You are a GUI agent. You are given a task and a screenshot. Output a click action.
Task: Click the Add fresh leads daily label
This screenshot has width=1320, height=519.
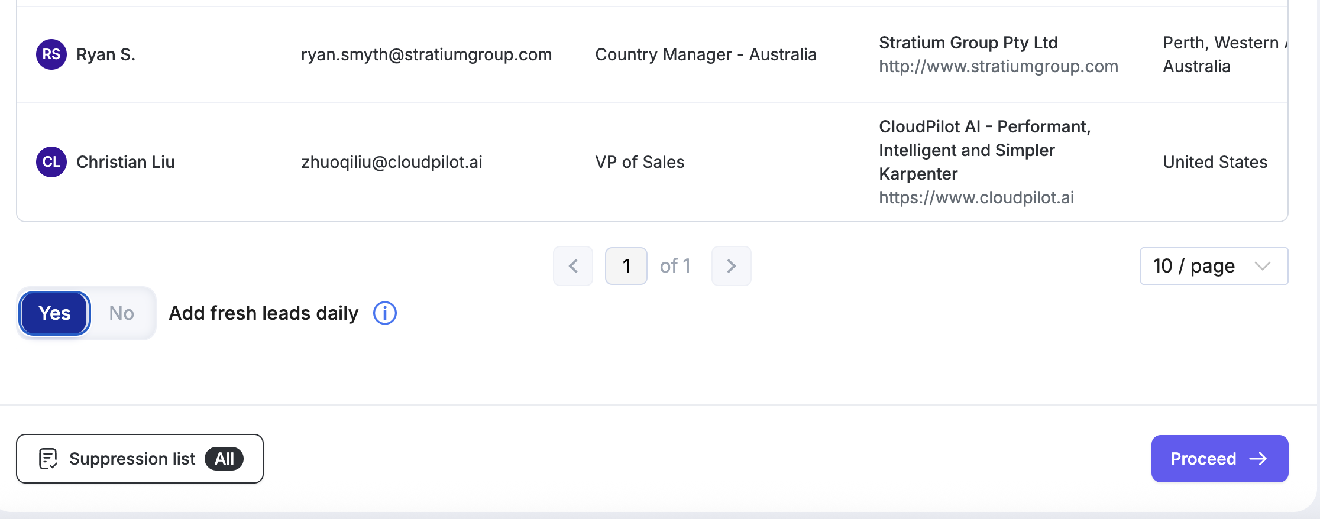pyautogui.click(x=264, y=313)
